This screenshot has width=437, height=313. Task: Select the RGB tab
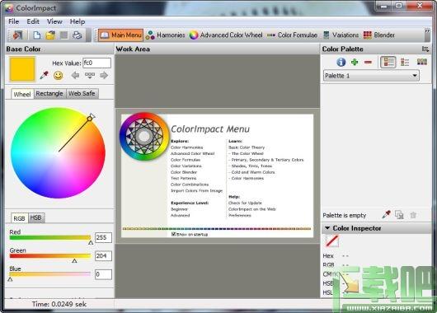click(19, 218)
